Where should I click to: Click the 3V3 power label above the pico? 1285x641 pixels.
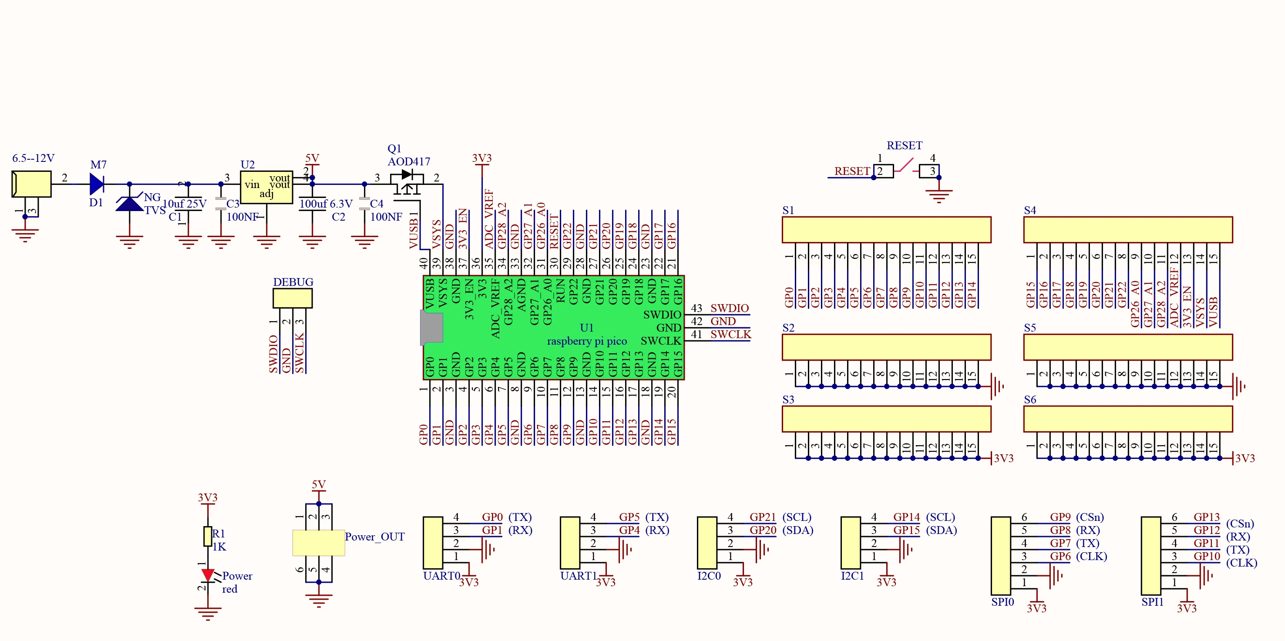click(482, 158)
